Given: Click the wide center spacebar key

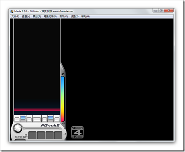Looking at the screenshot, I should click(37, 119).
